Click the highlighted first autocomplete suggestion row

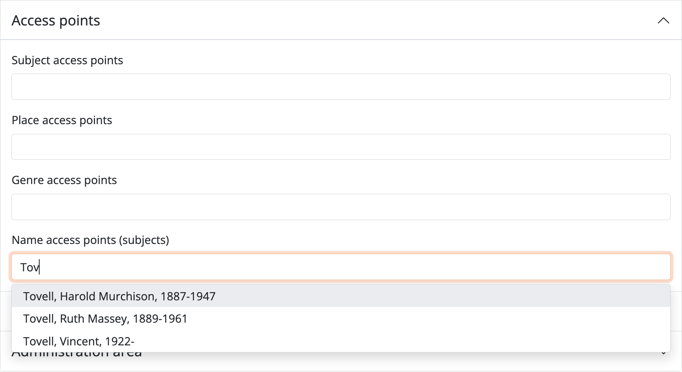(x=341, y=296)
